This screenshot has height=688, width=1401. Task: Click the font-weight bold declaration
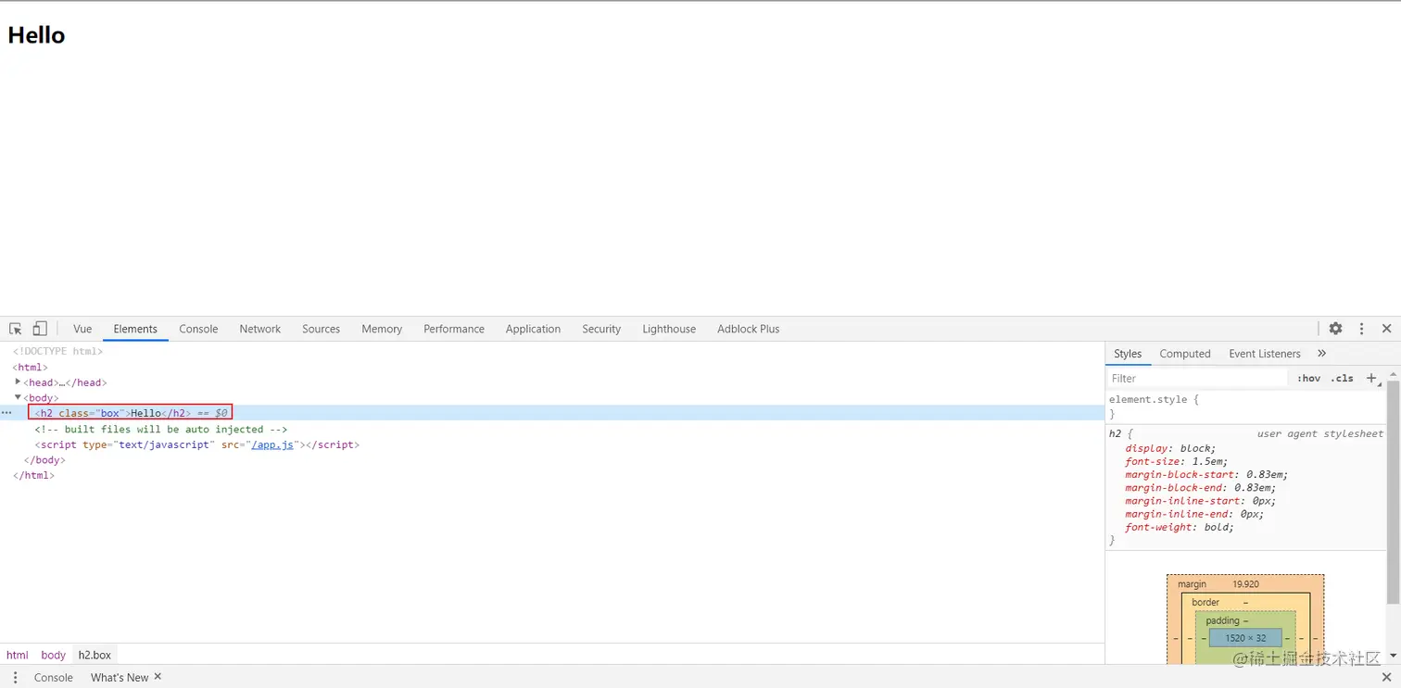[x=1180, y=527]
